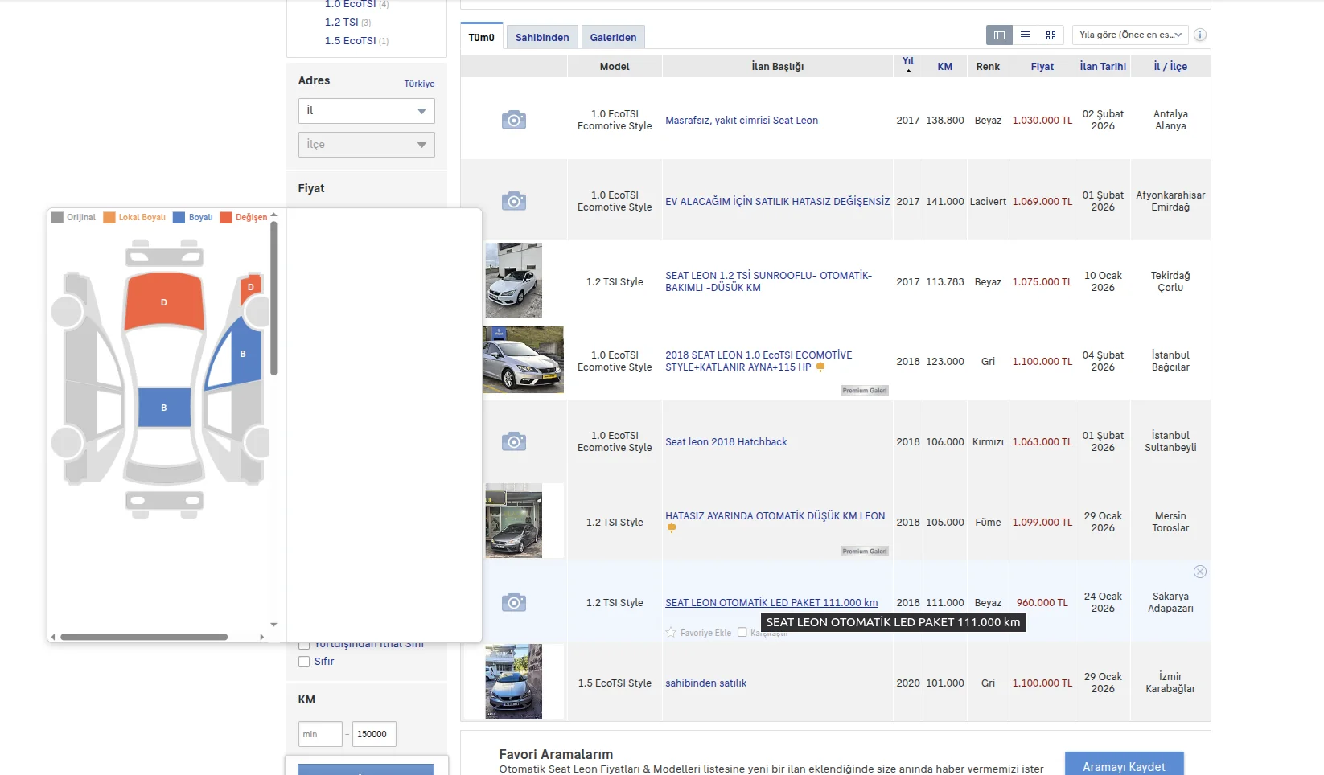Click the camera placeholder of the Emirdağ listing

pyautogui.click(x=514, y=201)
